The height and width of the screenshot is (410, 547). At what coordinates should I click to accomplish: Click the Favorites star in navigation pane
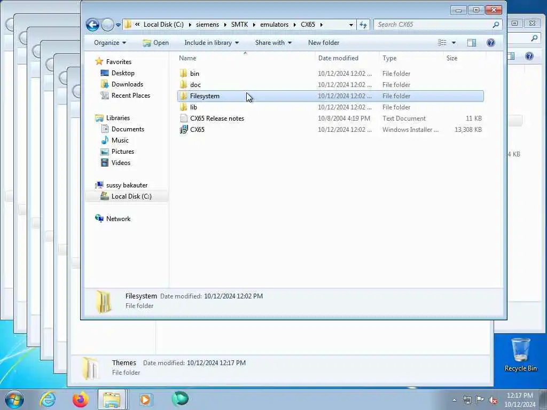click(x=99, y=61)
